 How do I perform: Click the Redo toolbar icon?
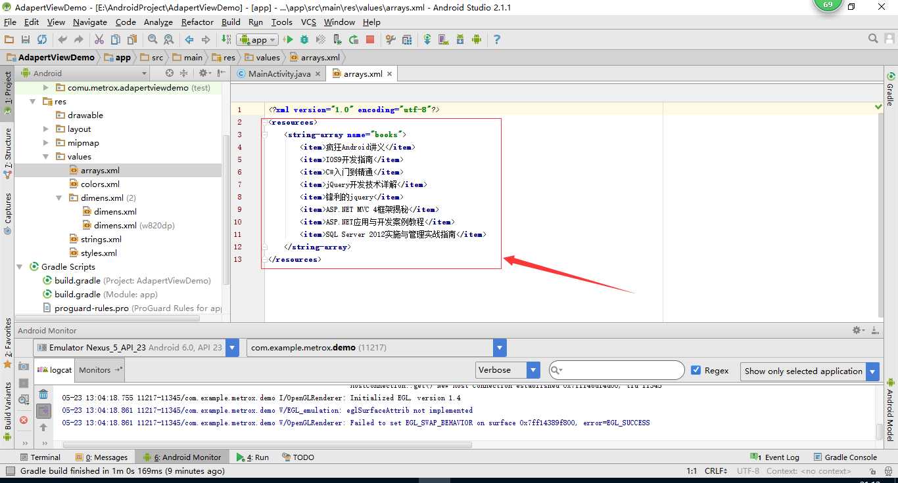coord(79,40)
